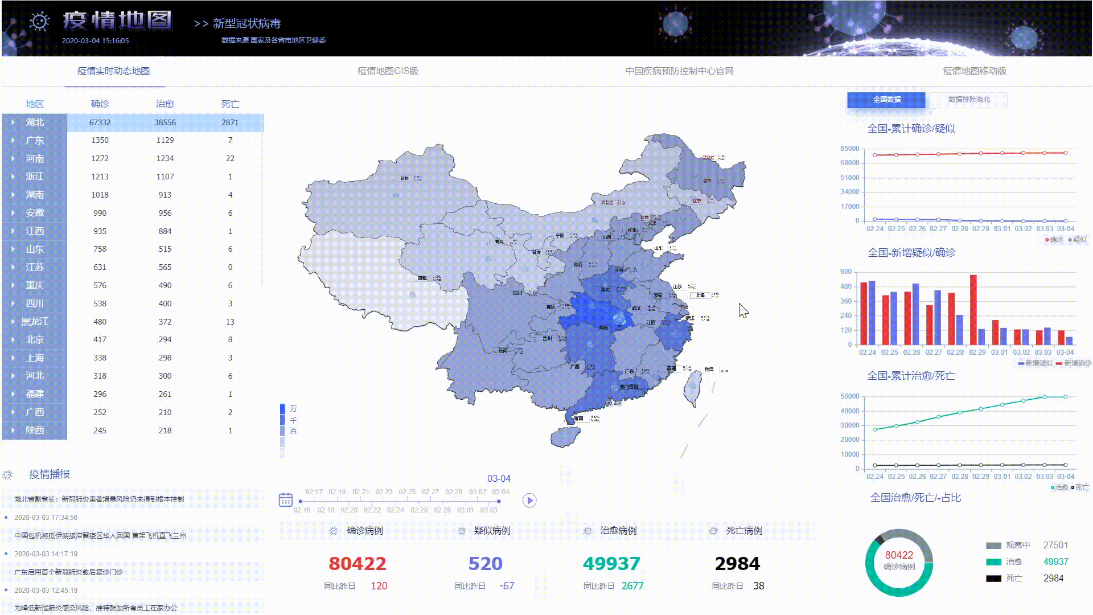Expand the 黑龙江 province row
Image resolution: width=1093 pixels, height=615 pixels.
[x=13, y=322]
